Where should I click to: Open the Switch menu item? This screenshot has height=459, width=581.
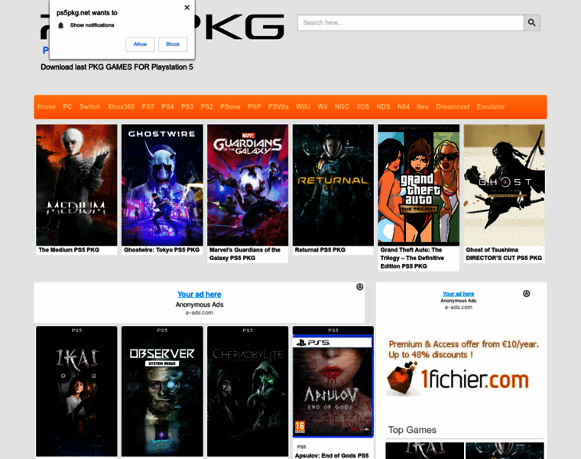click(89, 107)
